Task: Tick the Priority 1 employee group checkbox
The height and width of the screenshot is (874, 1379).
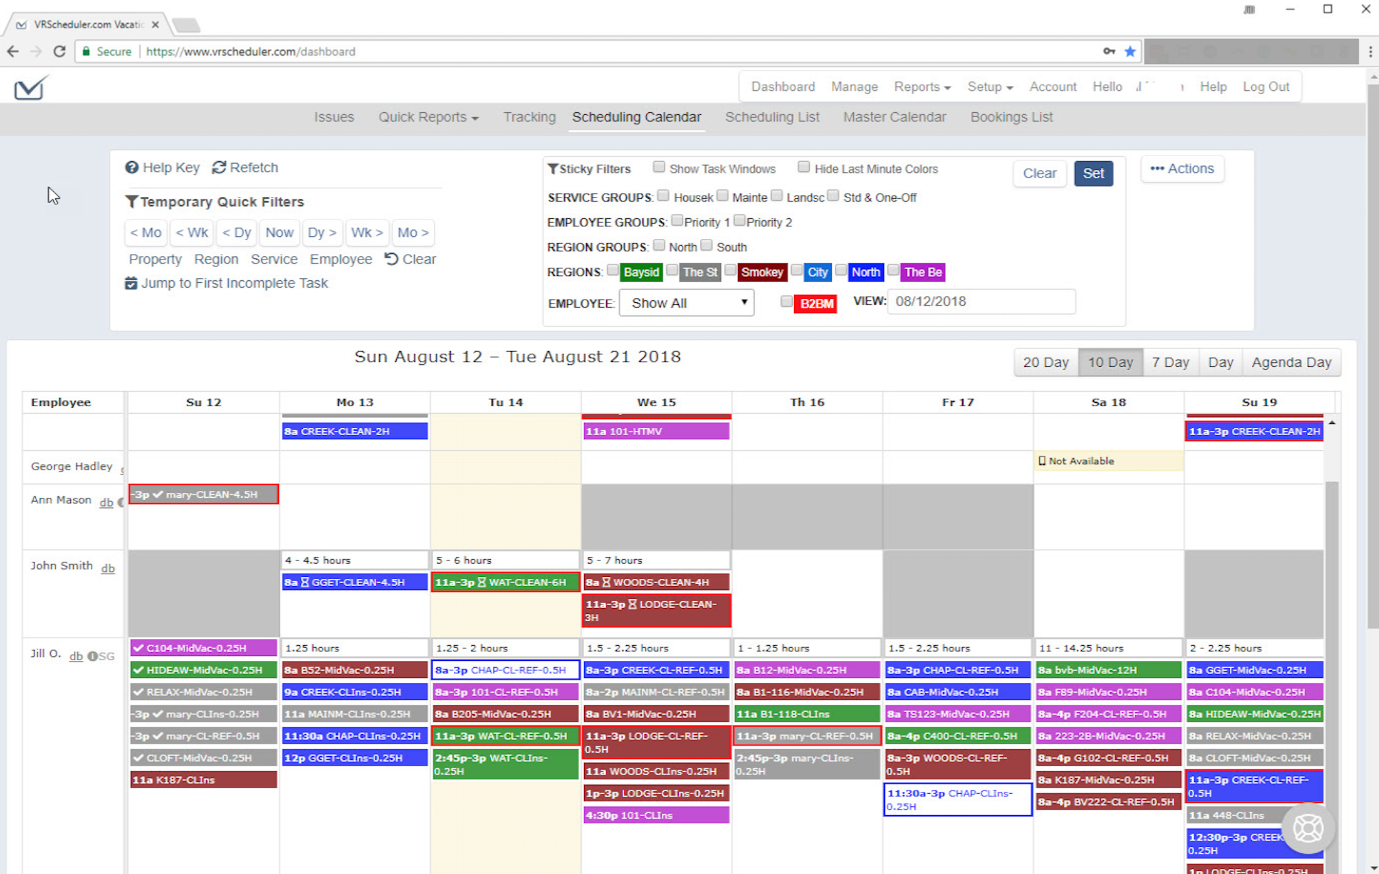Action: [677, 221]
